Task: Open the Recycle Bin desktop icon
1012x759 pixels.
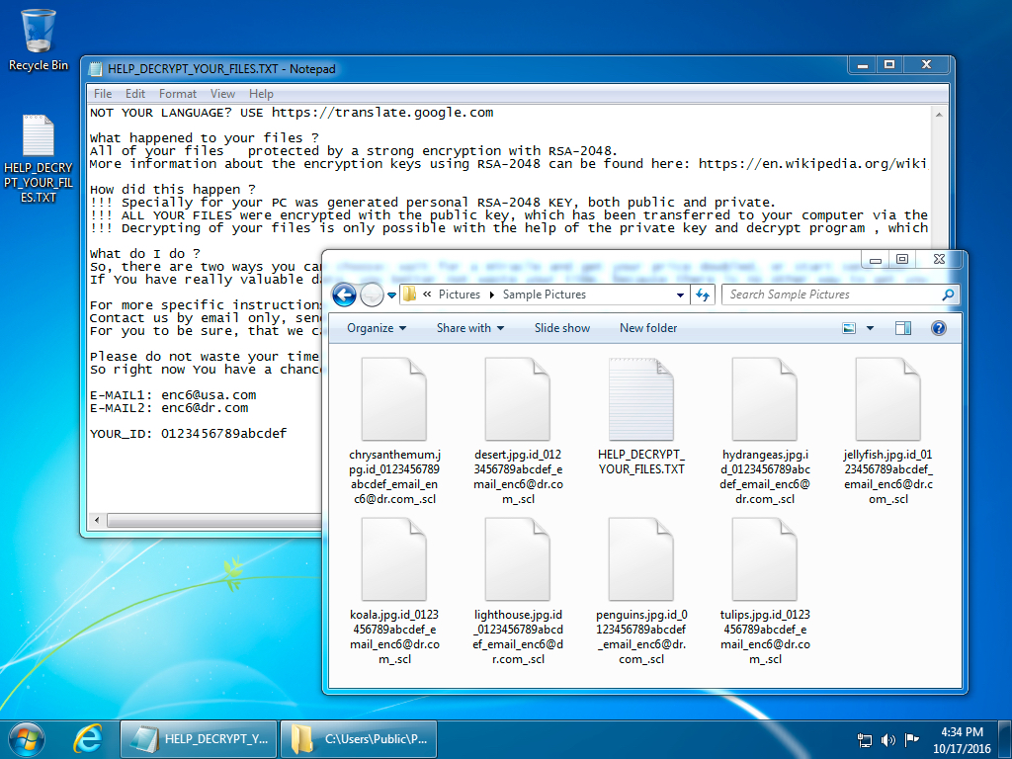Action: (39, 40)
